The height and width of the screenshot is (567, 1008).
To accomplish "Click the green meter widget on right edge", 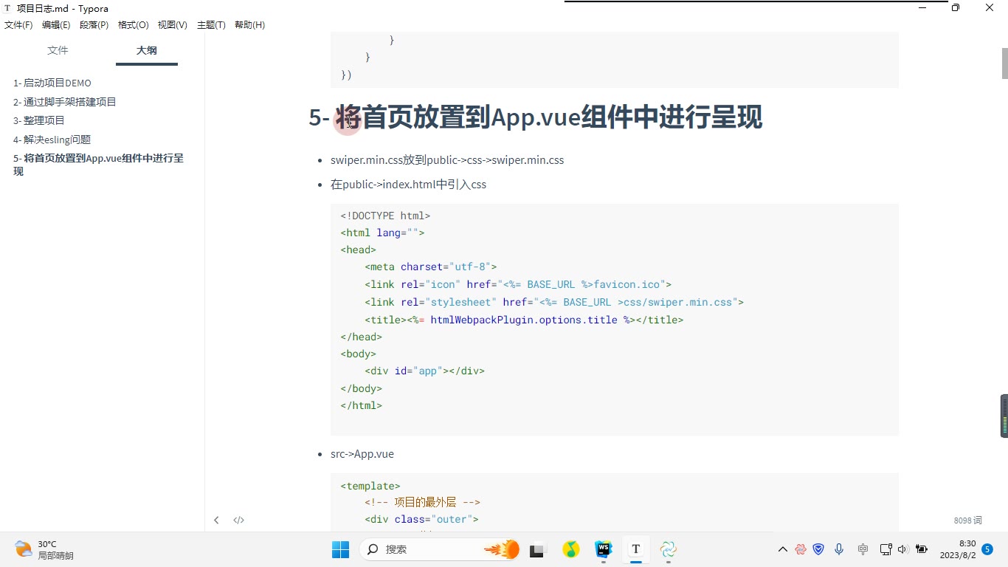I will (x=1004, y=416).
